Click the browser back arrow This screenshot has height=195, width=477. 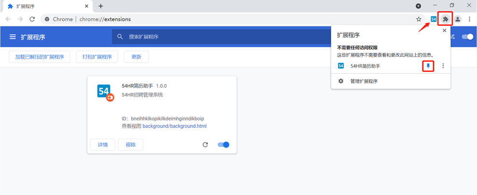(x=8, y=19)
